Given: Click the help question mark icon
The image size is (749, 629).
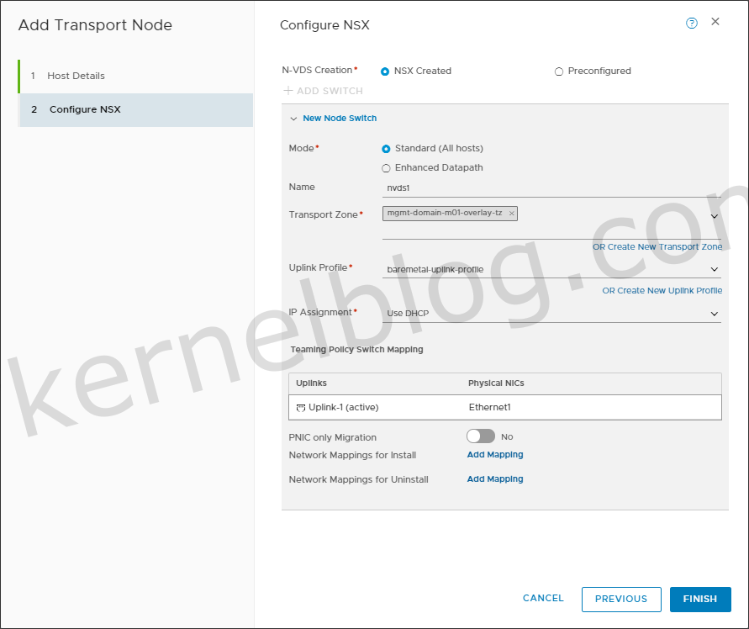Looking at the screenshot, I should pos(692,23).
